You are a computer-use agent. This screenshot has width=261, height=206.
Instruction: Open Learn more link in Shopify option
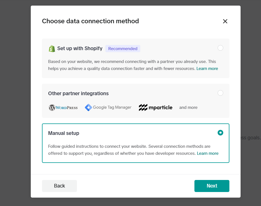(x=207, y=69)
